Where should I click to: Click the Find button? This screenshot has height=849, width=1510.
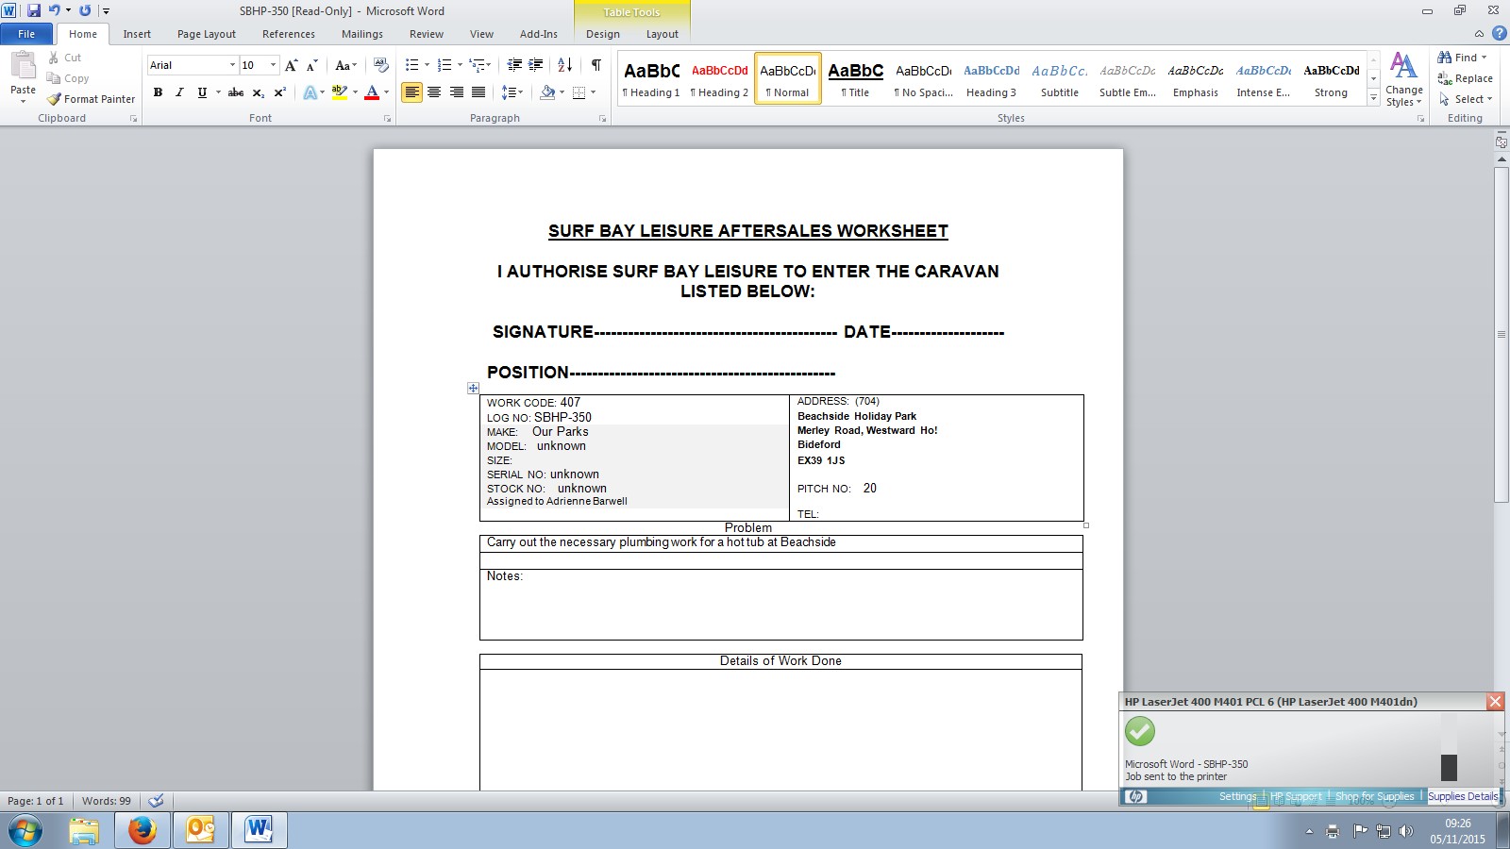[x=1463, y=58]
